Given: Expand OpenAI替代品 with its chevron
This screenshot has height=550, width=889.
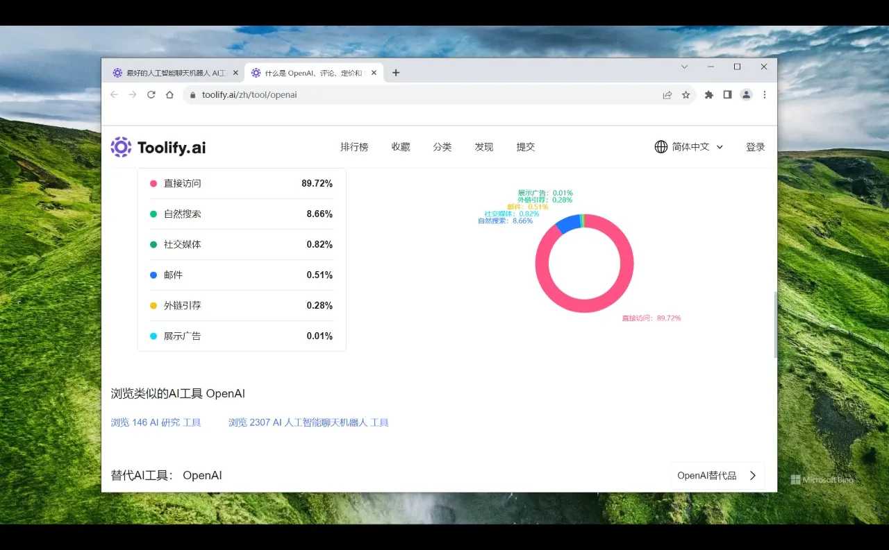Looking at the screenshot, I should coord(752,475).
